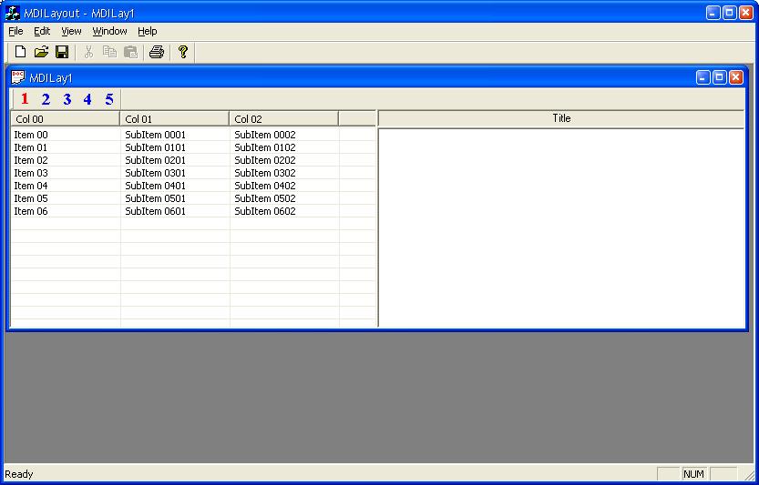Click the Title header of right pane
This screenshot has height=485, width=759.
pyautogui.click(x=561, y=118)
